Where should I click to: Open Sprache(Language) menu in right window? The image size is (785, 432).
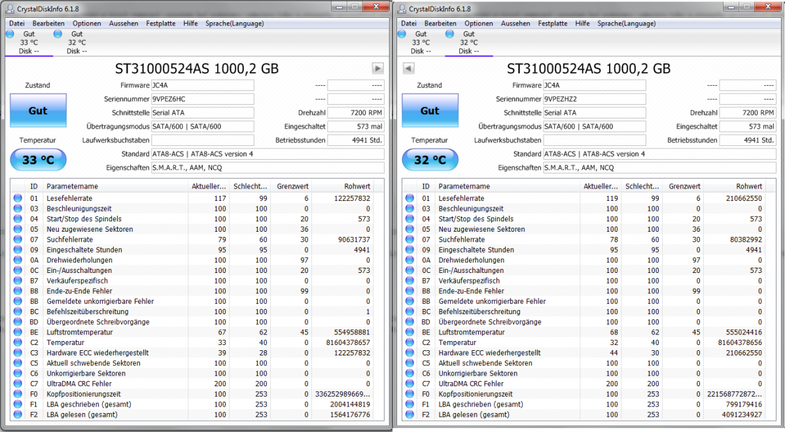point(627,23)
